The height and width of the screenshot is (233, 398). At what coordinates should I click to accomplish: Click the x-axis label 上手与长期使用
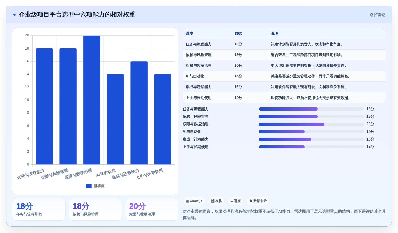(x=149, y=174)
